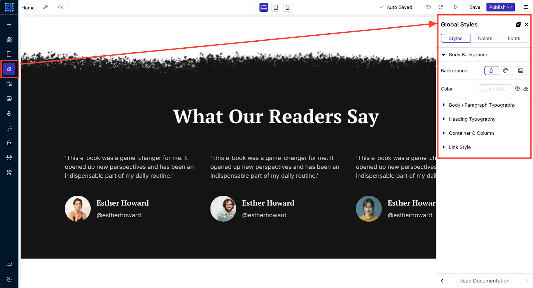
Task: Select the first testimonial's woman avatar
Action: click(78, 209)
